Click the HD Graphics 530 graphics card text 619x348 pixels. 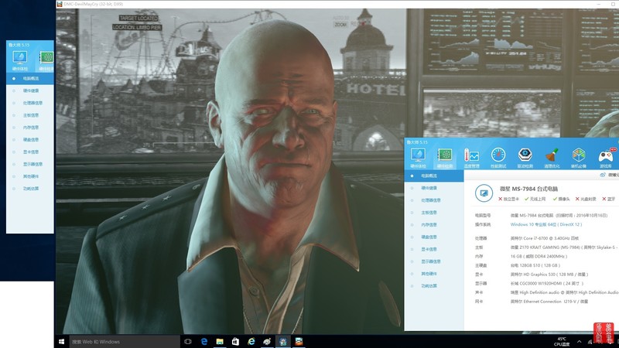pos(549,275)
